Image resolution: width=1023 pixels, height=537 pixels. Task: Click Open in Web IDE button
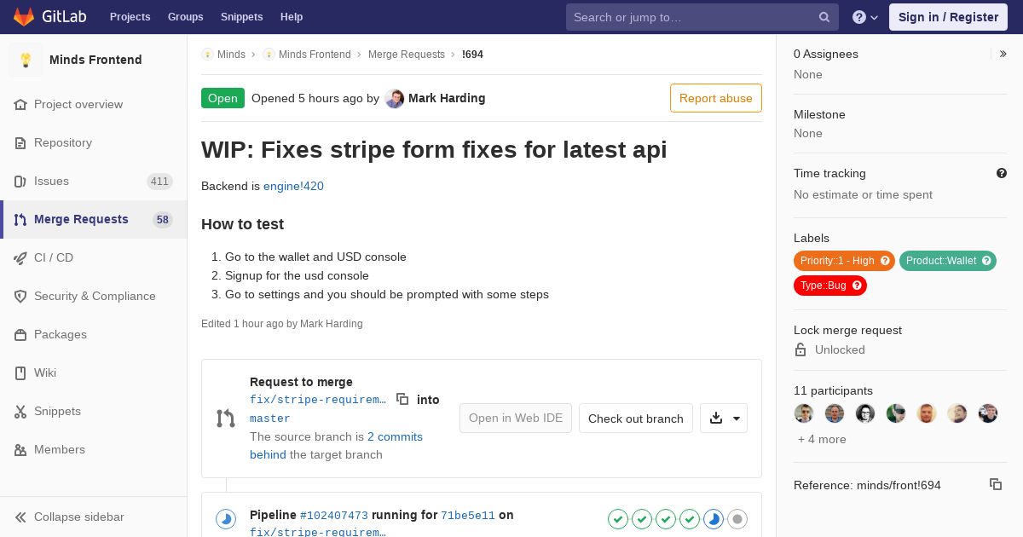(x=516, y=418)
